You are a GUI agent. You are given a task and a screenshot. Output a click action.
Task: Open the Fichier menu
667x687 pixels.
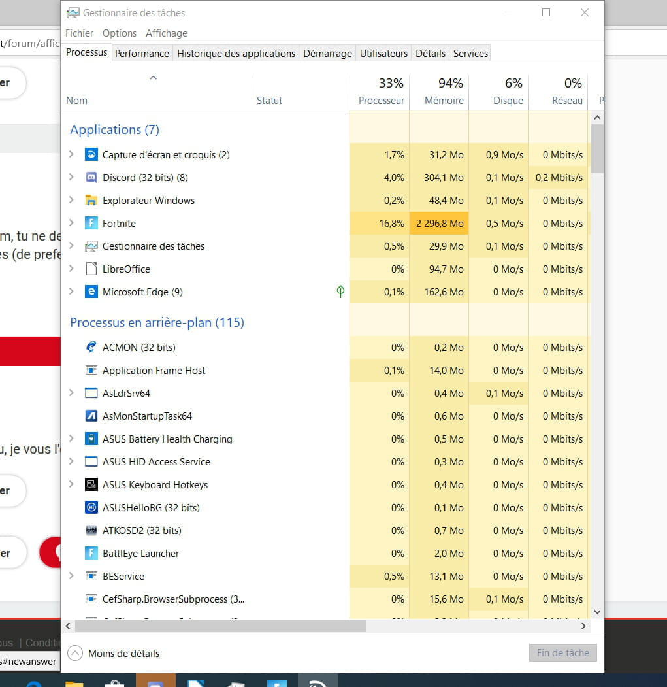coord(79,33)
